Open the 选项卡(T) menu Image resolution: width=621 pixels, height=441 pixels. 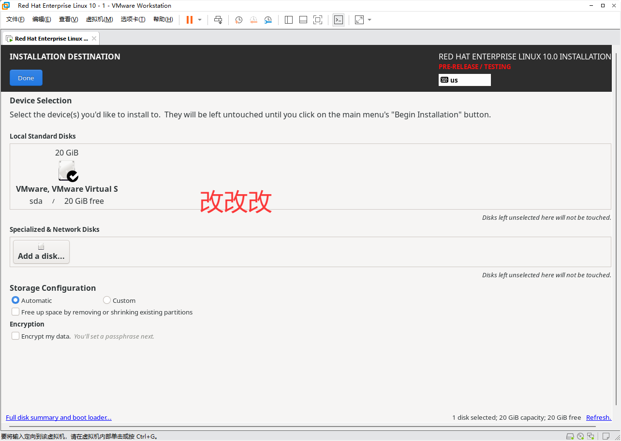(133, 19)
